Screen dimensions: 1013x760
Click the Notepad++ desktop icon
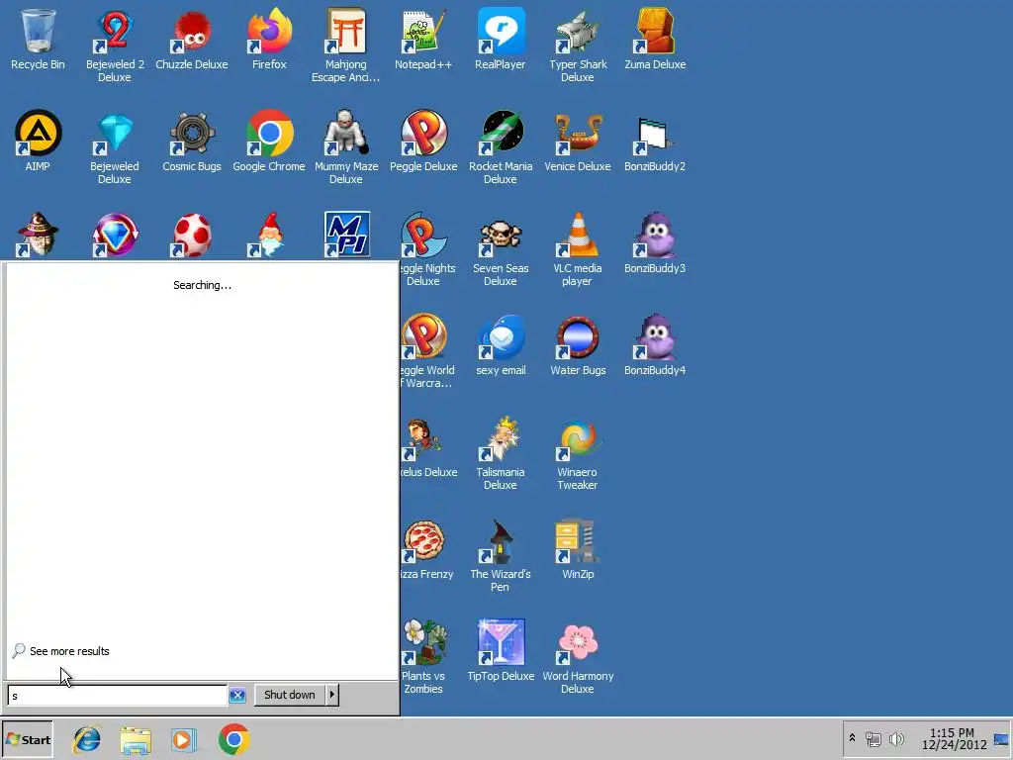423,40
